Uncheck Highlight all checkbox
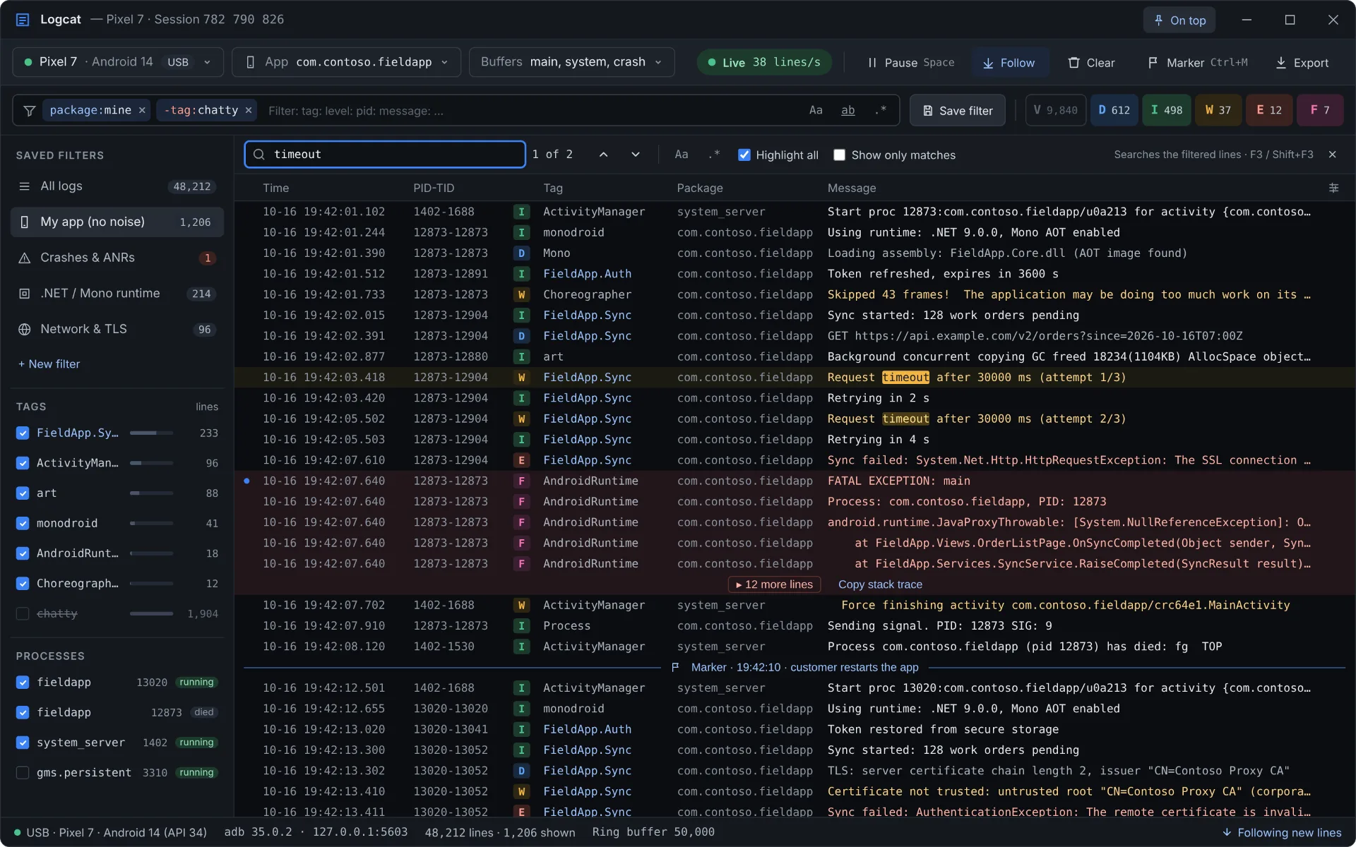This screenshot has height=847, width=1356. click(x=744, y=155)
